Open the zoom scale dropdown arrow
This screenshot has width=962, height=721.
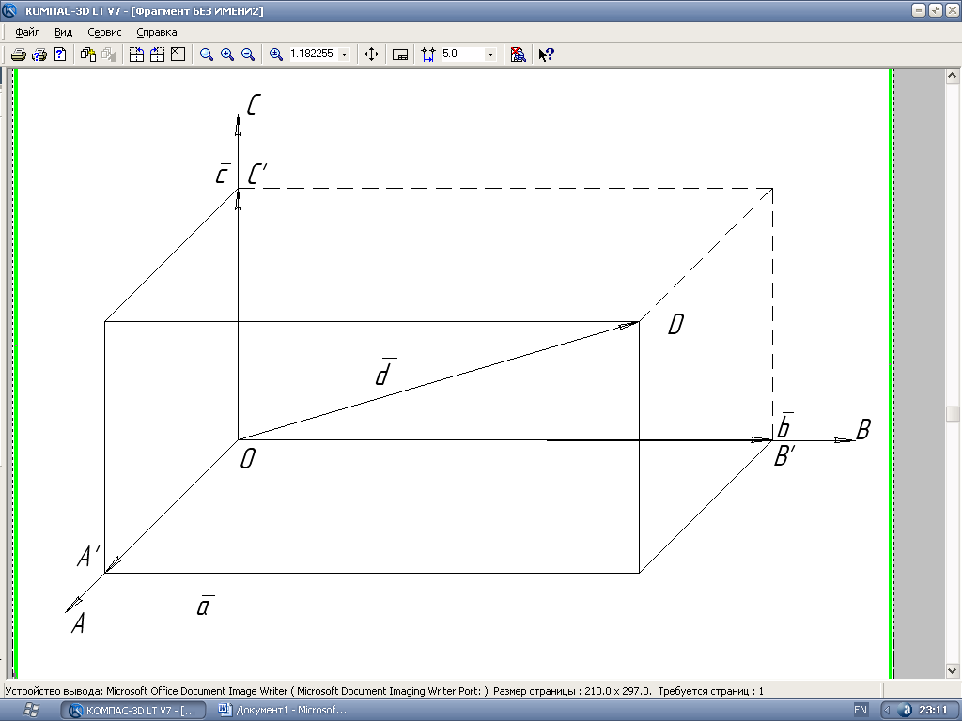pyautogui.click(x=344, y=54)
